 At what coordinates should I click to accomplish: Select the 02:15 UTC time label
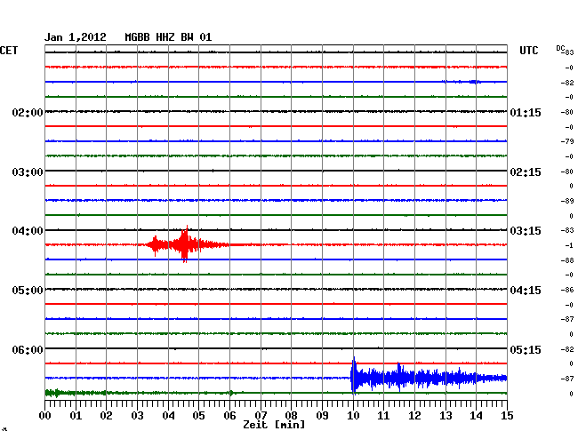pos(526,172)
